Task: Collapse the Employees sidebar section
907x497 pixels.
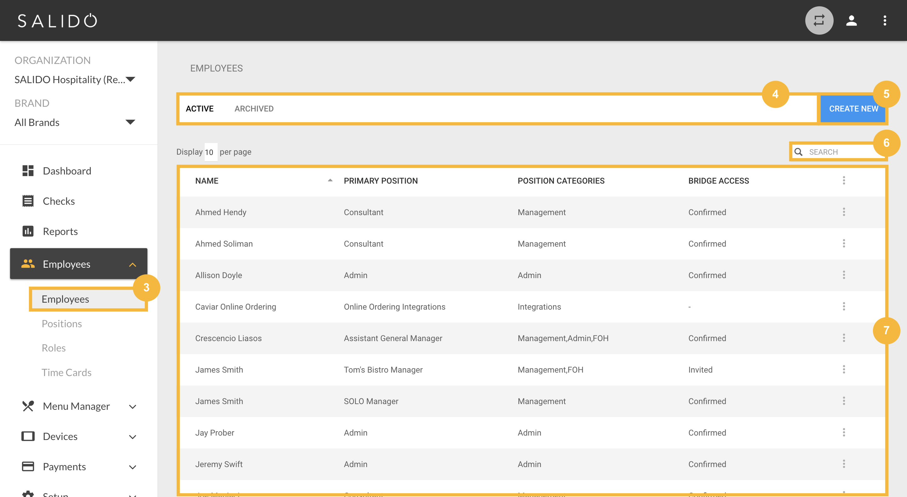Action: pos(132,264)
